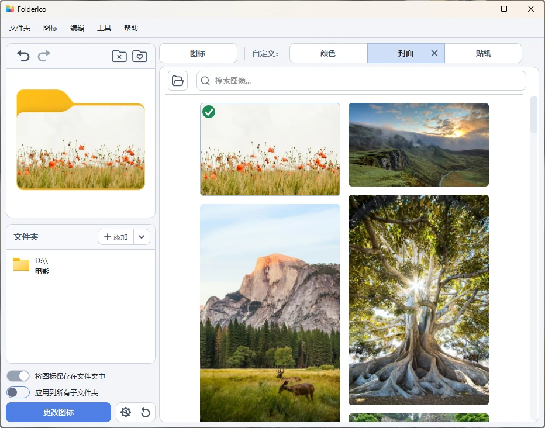Click the 自定义 label
545x428 pixels.
point(265,54)
